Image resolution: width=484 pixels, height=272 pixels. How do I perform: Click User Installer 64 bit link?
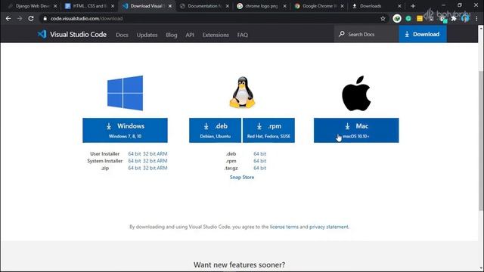pos(135,153)
